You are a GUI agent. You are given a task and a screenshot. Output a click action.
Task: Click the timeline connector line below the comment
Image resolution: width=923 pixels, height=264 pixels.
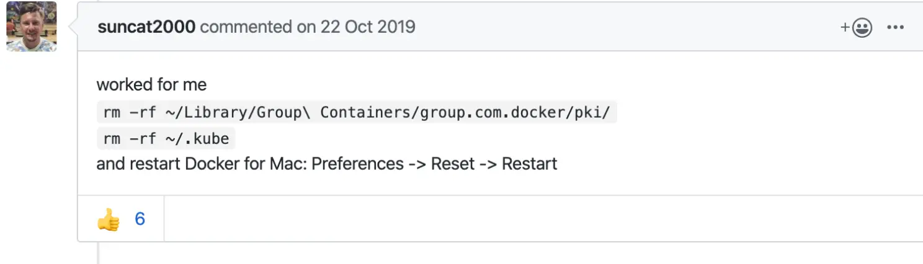[x=99, y=253]
